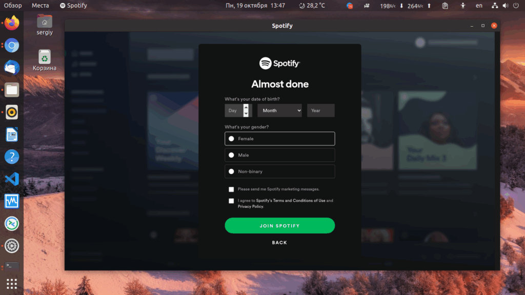
Task: Expand the Month dropdown
Action: pyautogui.click(x=279, y=111)
